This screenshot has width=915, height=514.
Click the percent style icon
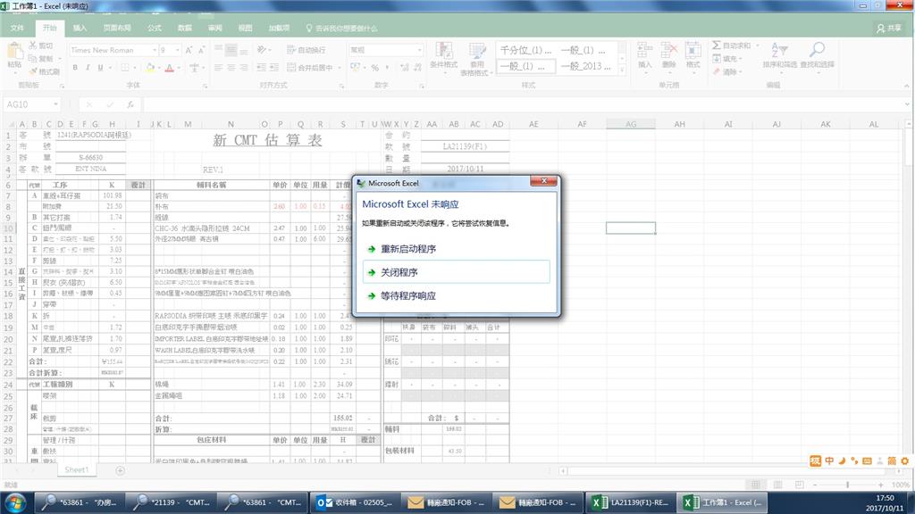374,68
